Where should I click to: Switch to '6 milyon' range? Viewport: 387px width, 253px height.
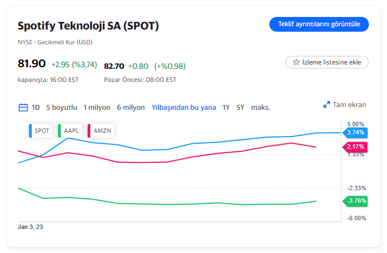131,108
